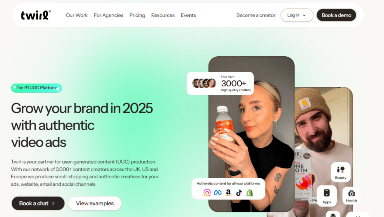
Task: Click the Book a chat button
Action: point(38,203)
